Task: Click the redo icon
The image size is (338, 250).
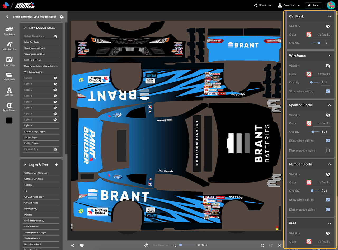Action: [x=271, y=245]
